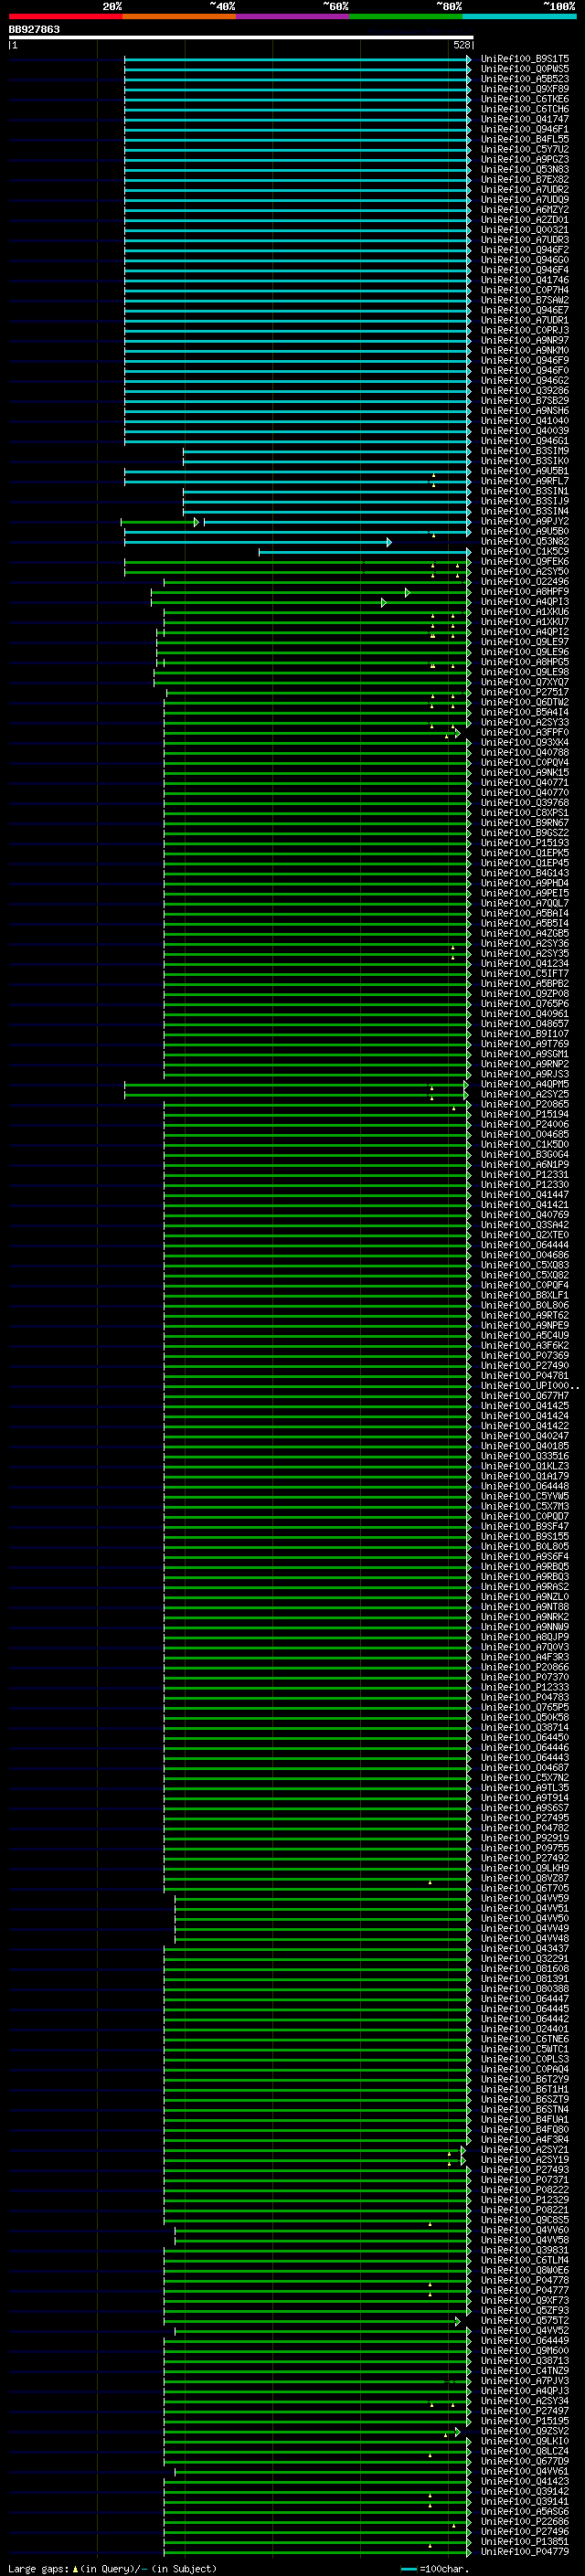Viewport: 585px width, 2576px height.
Task: Select the UniRef100_P15193 label
Action: [525, 843]
